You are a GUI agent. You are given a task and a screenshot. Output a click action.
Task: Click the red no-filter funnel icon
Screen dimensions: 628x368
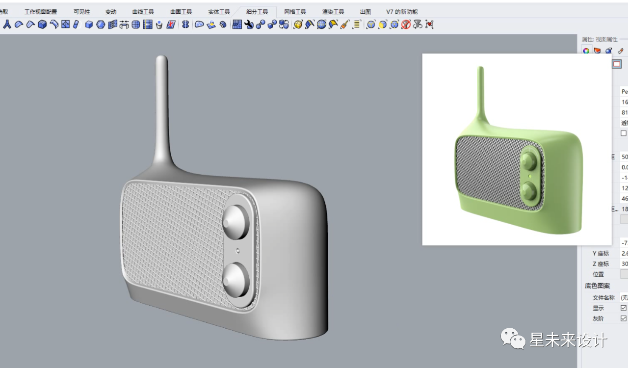[406, 24]
